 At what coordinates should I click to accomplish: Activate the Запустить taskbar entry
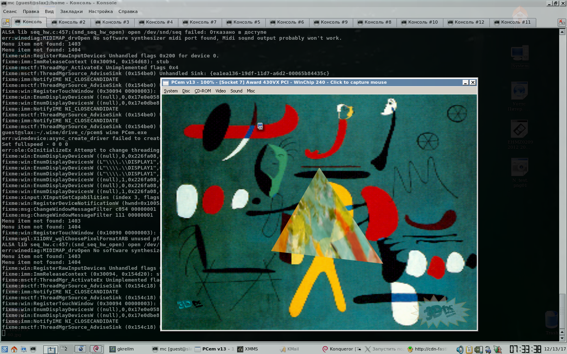tap(384, 349)
